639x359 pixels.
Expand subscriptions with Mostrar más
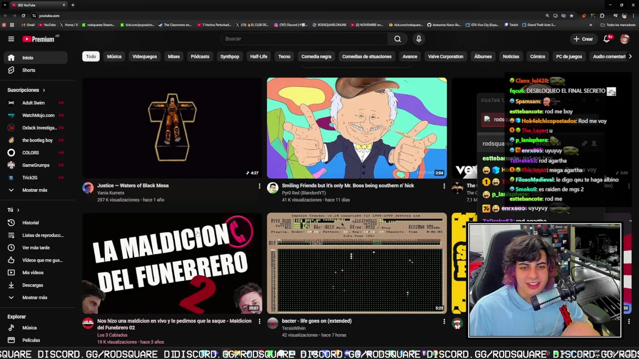(35, 190)
